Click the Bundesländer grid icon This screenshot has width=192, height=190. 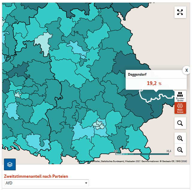pyautogui.click(x=180, y=94)
